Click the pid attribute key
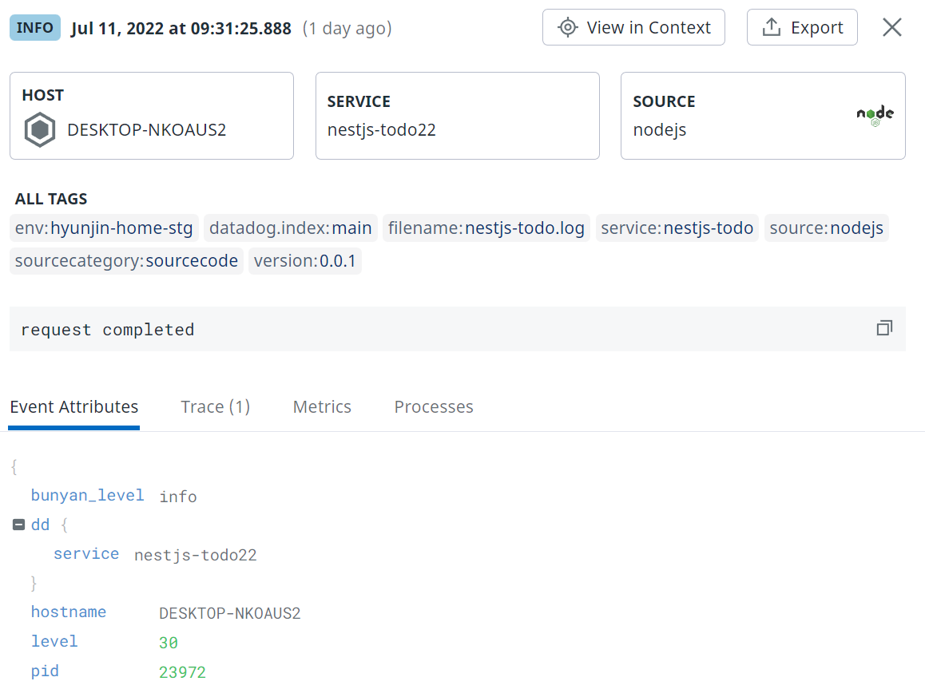Image resolution: width=925 pixels, height=689 pixels. [45, 671]
